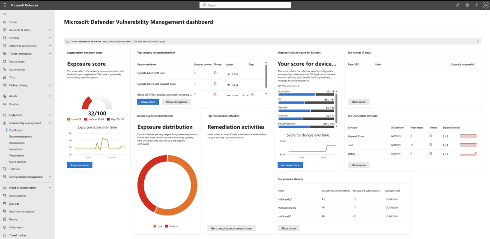Expand Threat intelligence chevron
490x239 pixels.
[50, 54]
